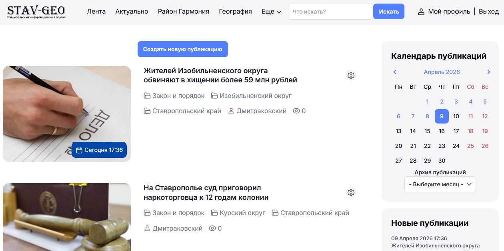Navigate to the География section
The image size is (504, 251).
coord(235,12)
